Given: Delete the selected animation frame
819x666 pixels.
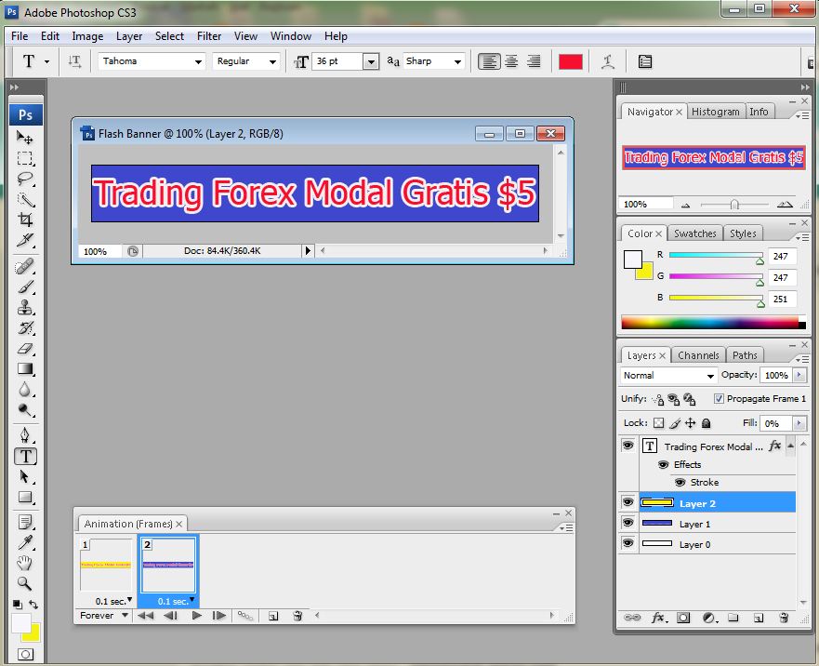Looking at the screenshot, I should coord(297,616).
